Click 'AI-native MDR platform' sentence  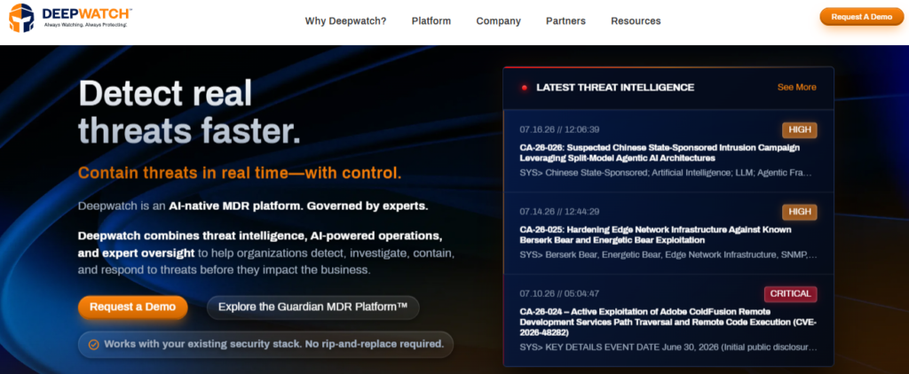[253, 206]
